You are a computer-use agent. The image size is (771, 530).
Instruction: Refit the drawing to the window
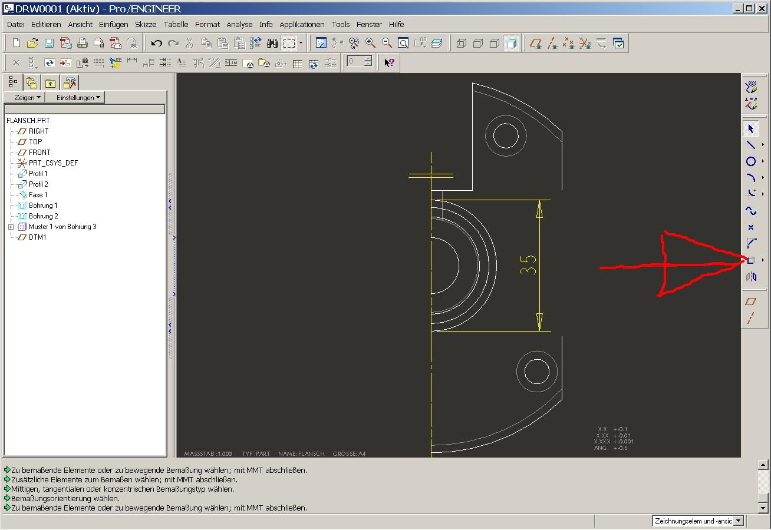tap(403, 43)
